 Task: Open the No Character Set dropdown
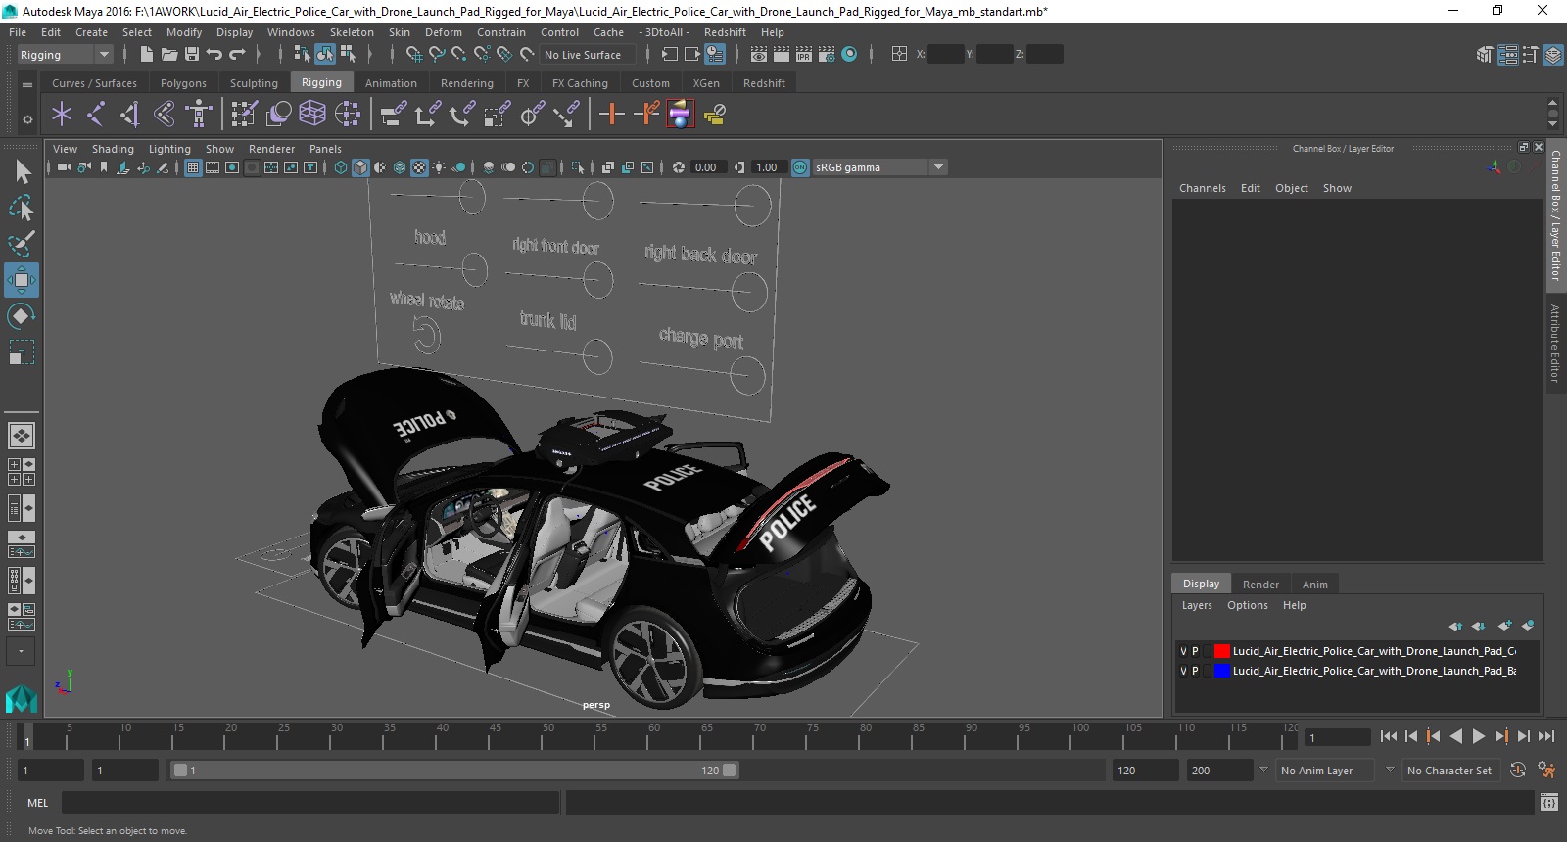(x=1450, y=771)
